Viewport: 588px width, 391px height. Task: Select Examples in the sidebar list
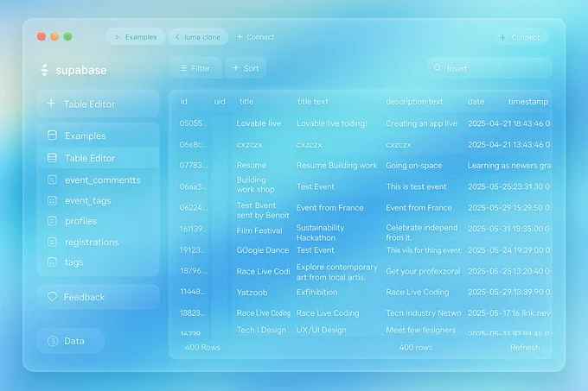99,136
